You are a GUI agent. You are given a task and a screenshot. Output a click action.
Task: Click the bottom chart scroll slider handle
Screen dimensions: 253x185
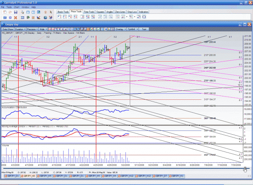tap(245, 168)
